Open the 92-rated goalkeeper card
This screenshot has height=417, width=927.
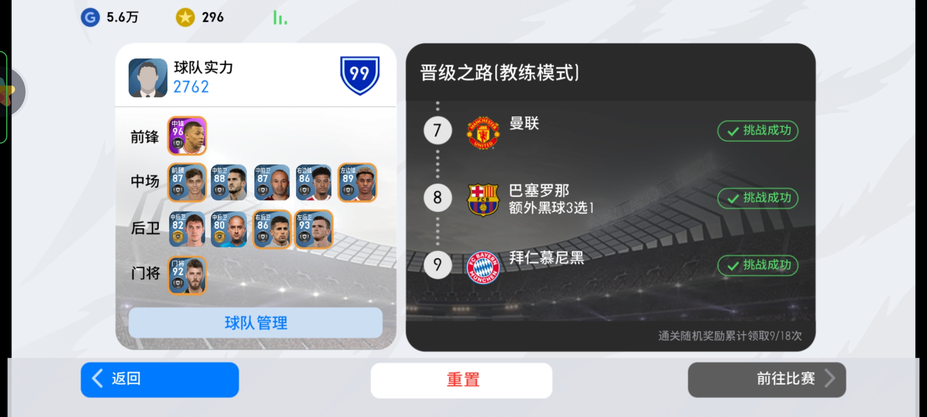point(187,276)
